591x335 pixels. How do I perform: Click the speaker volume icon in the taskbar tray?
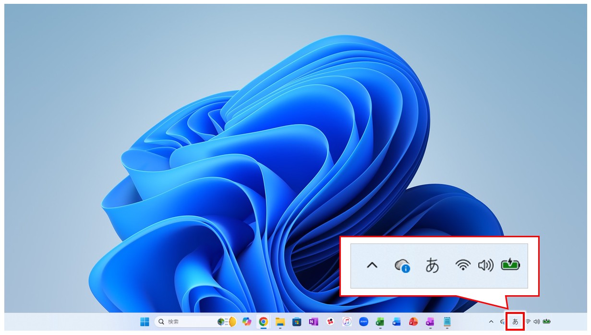point(537,322)
